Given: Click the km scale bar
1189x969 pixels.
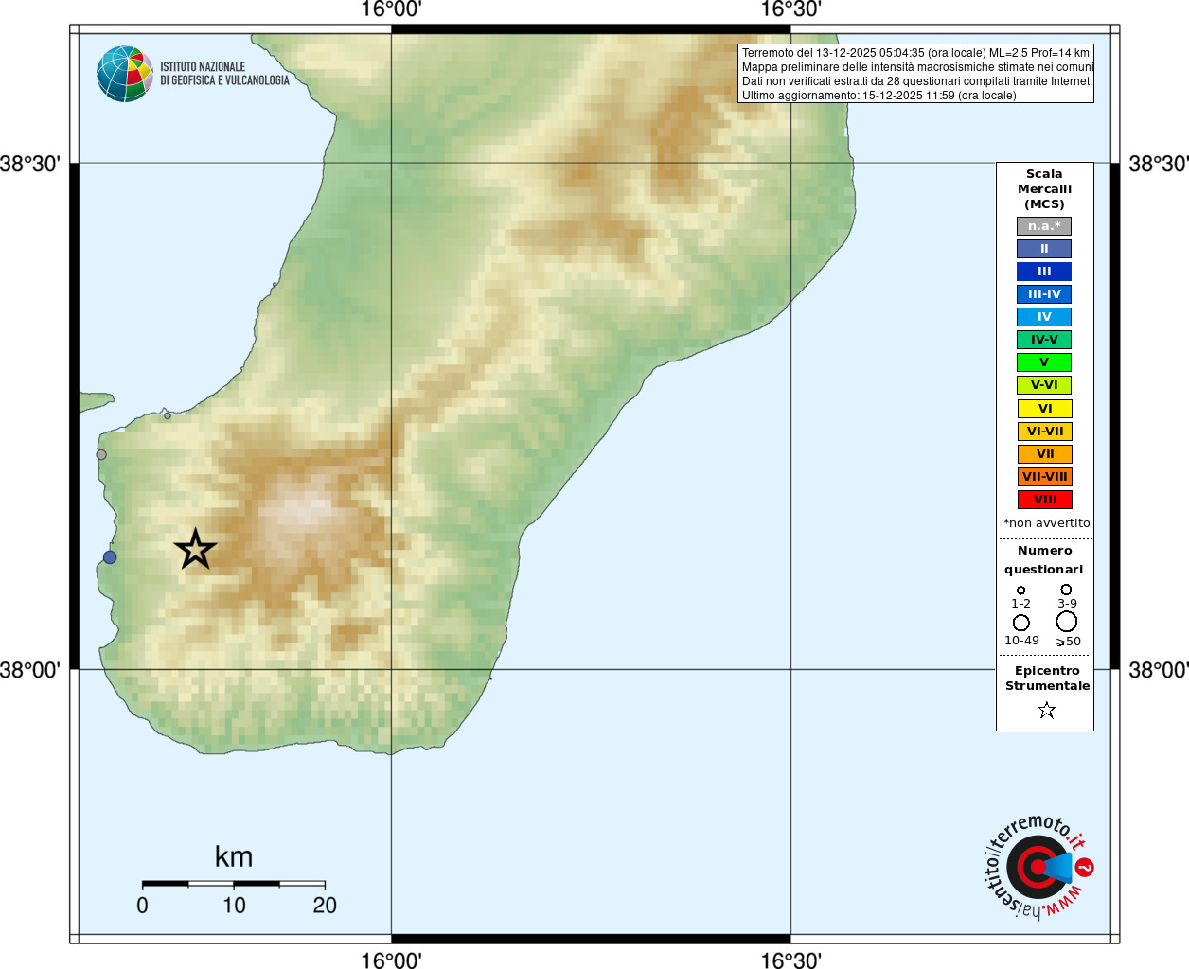Looking at the screenshot, I should (234, 884).
